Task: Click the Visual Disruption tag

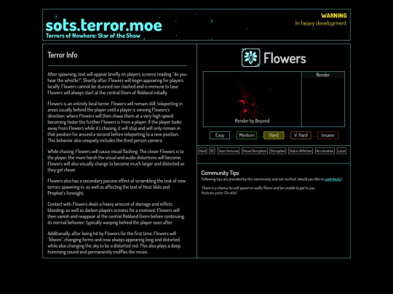Action: 255,151
